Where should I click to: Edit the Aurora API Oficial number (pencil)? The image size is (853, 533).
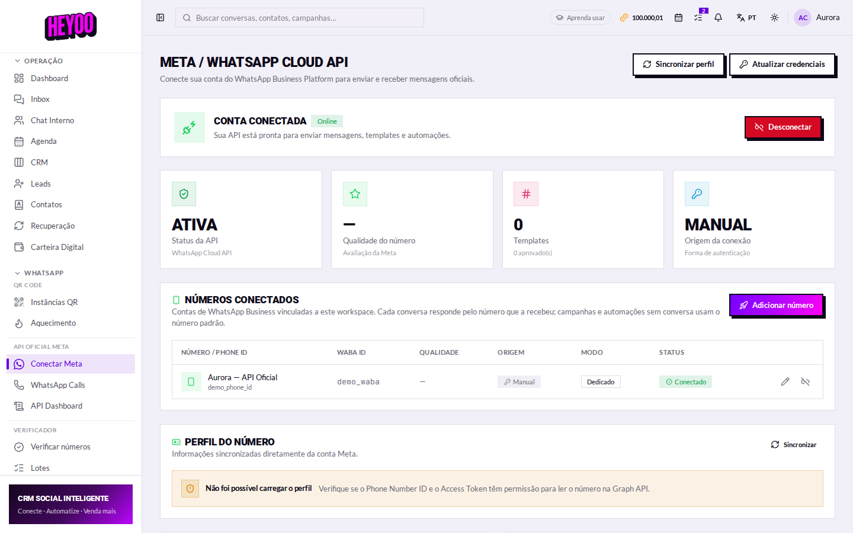(785, 382)
